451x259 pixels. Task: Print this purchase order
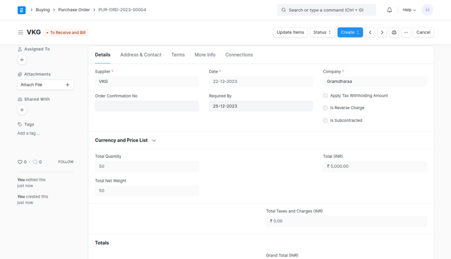tap(393, 33)
